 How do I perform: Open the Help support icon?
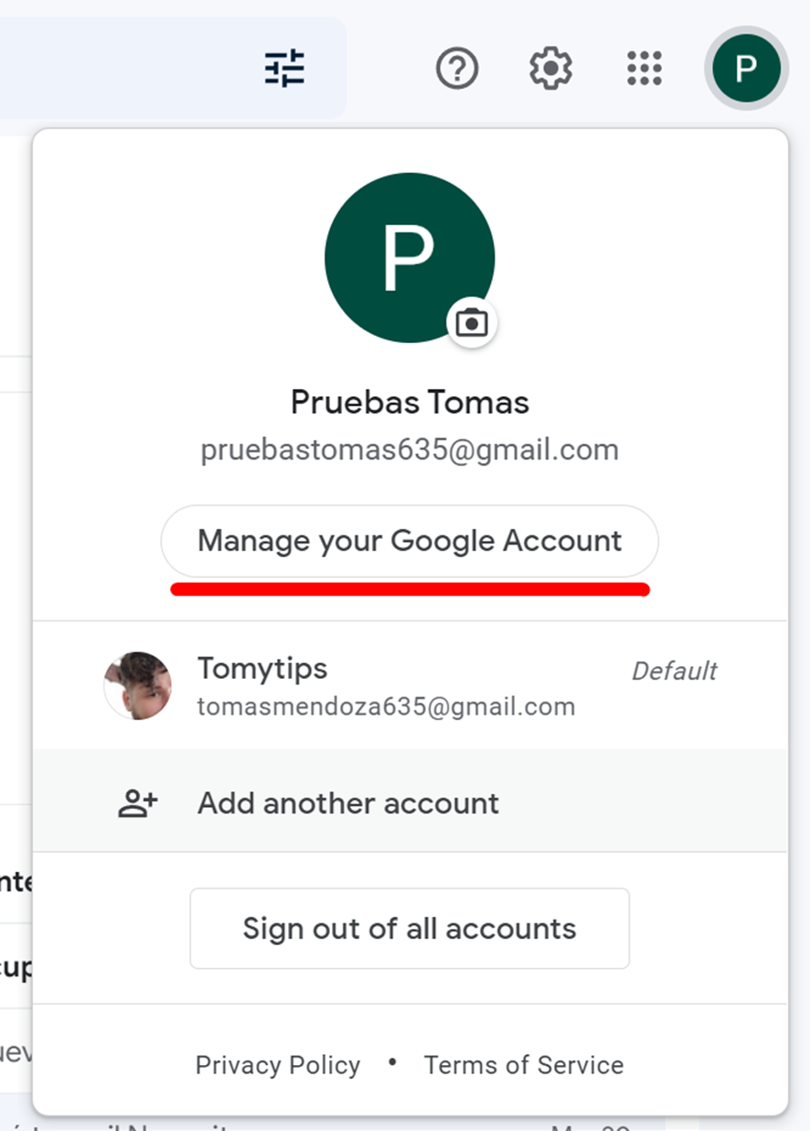click(x=457, y=69)
